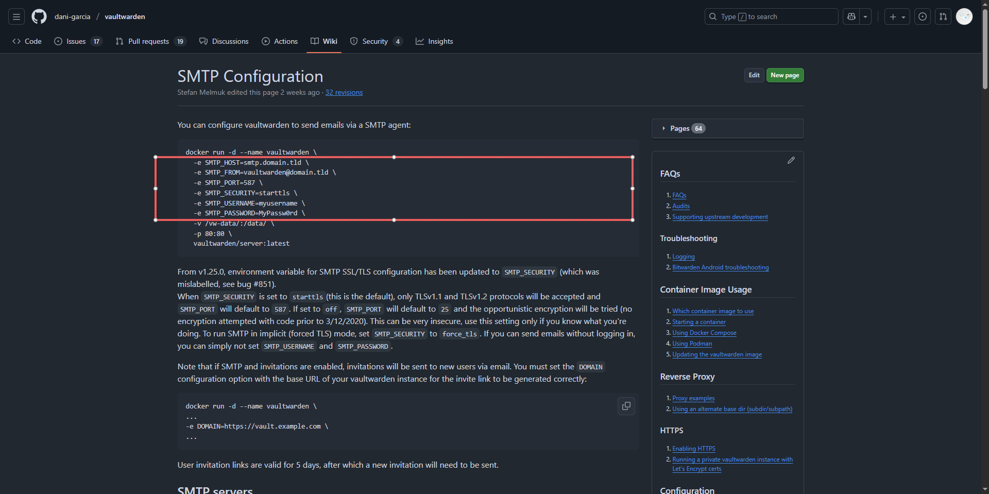Click the GitHub logo home icon
The height and width of the screenshot is (494, 989).
[x=39, y=16]
